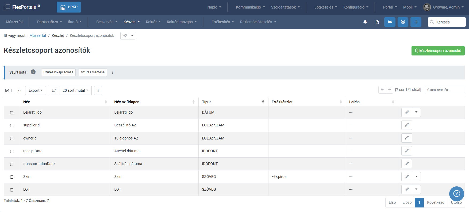Expand Lejárati idő row action dropdown
This screenshot has height=212, width=469.
(x=416, y=112)
